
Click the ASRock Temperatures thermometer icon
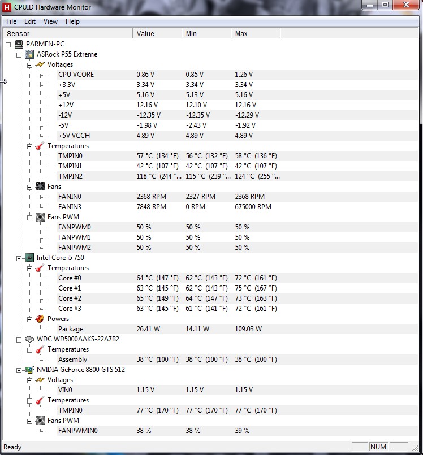pyautogui.click(x=40, y=146)
